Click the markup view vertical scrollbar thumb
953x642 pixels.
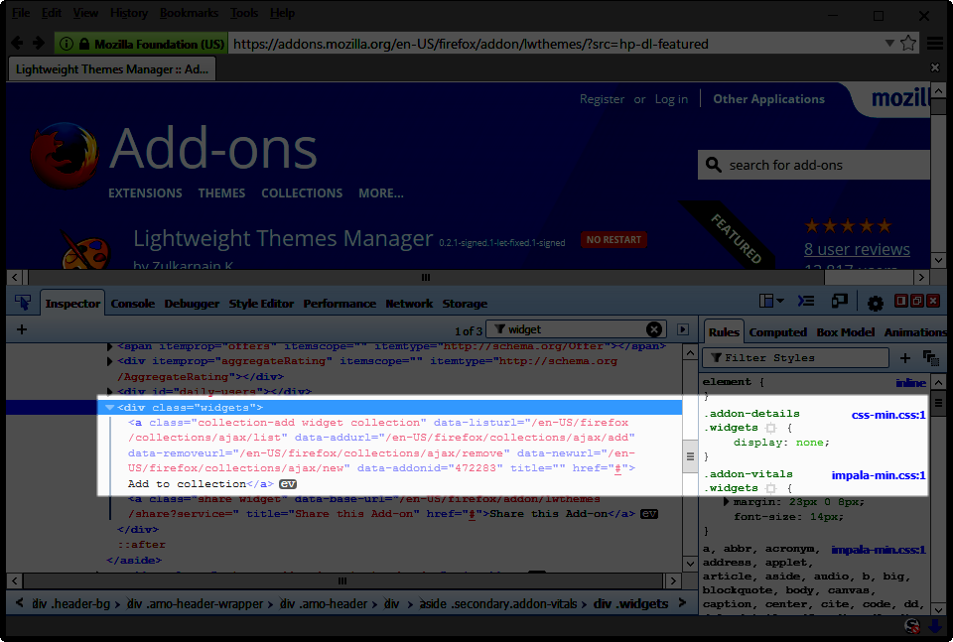pyautogui.click(x=690, y=456)
